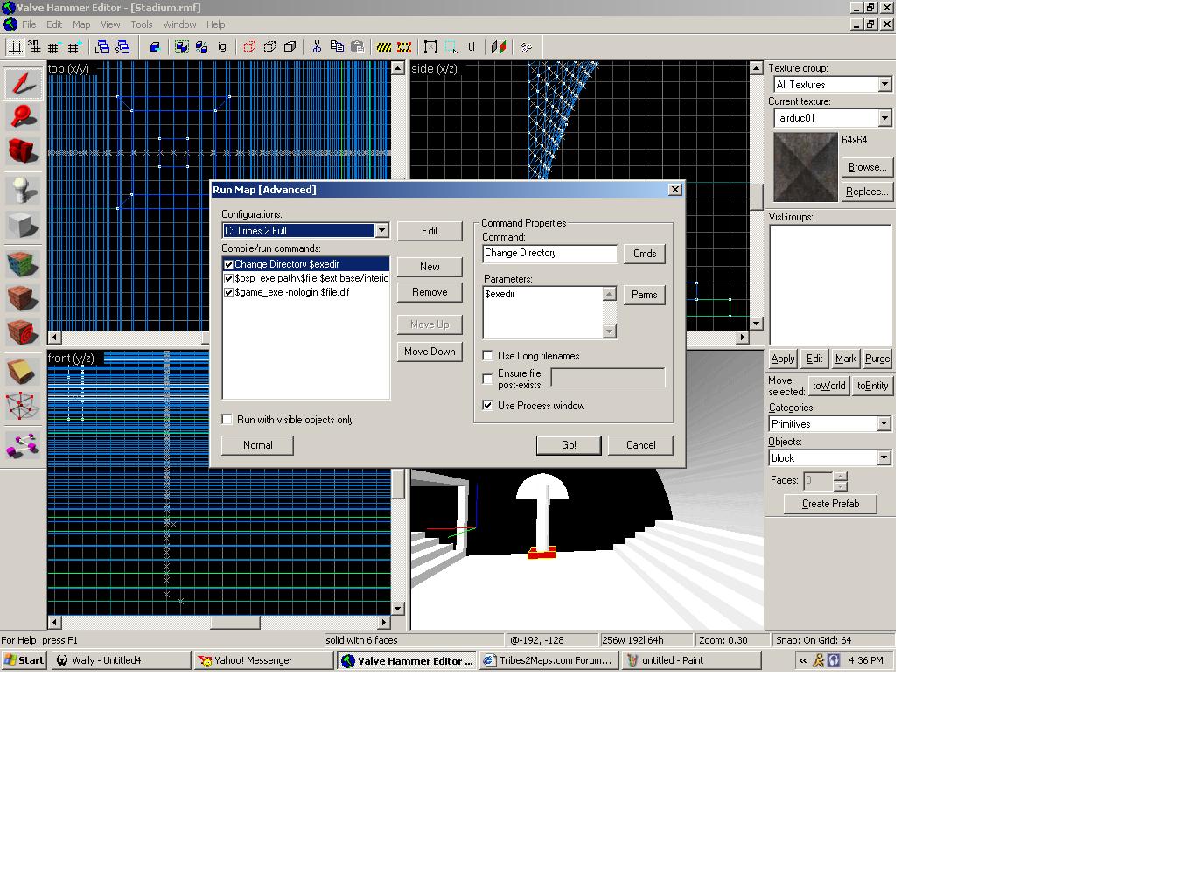The width and height of the screenshot is (1181, 886).
Task: Click the Move Down button
Action: (430, 352)
